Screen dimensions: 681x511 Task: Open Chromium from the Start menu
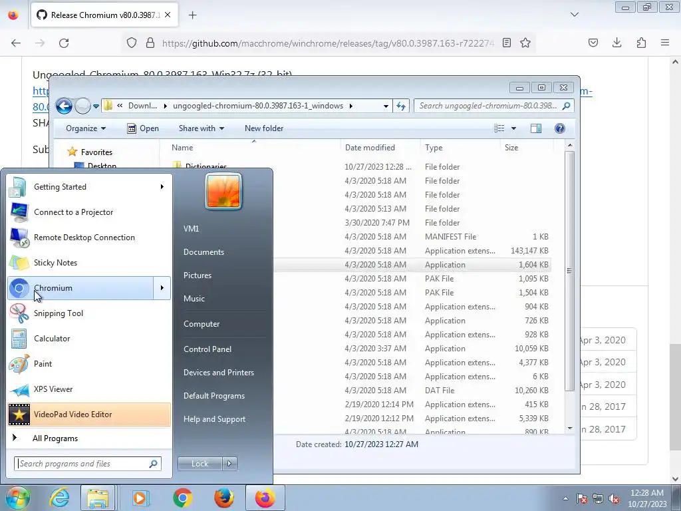80,288
